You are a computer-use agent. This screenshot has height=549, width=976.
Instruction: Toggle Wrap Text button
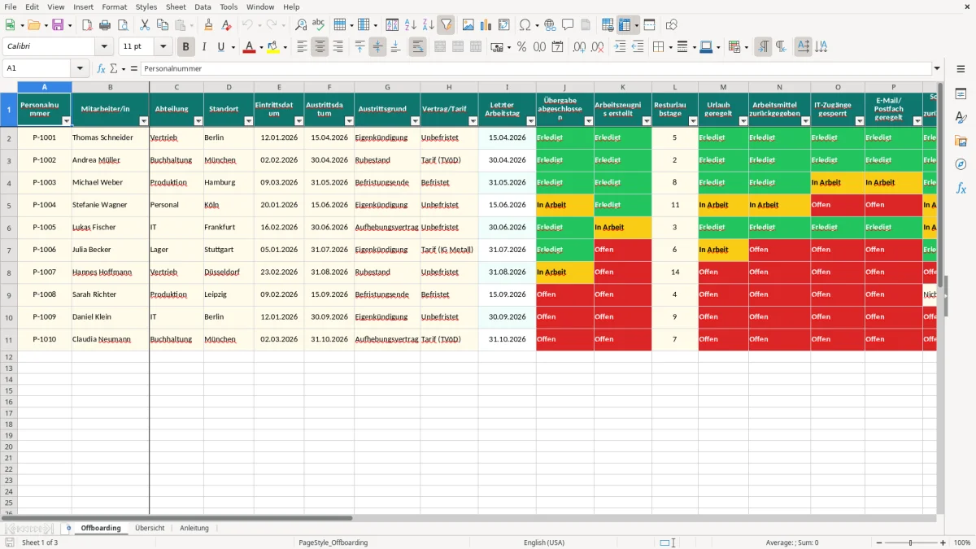tap(418, 47)
